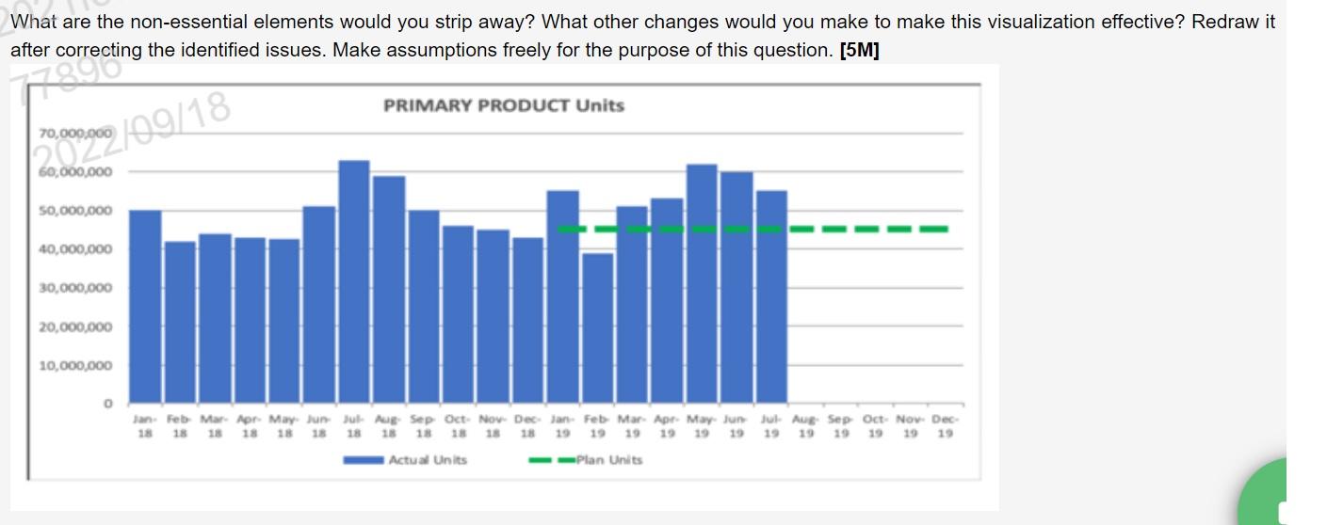Image resolution: width=1327 pixels, height=525 pixels.
Task: Click the chart title PRIMARY PRODUCT Units
Action: tap(504, 105)
